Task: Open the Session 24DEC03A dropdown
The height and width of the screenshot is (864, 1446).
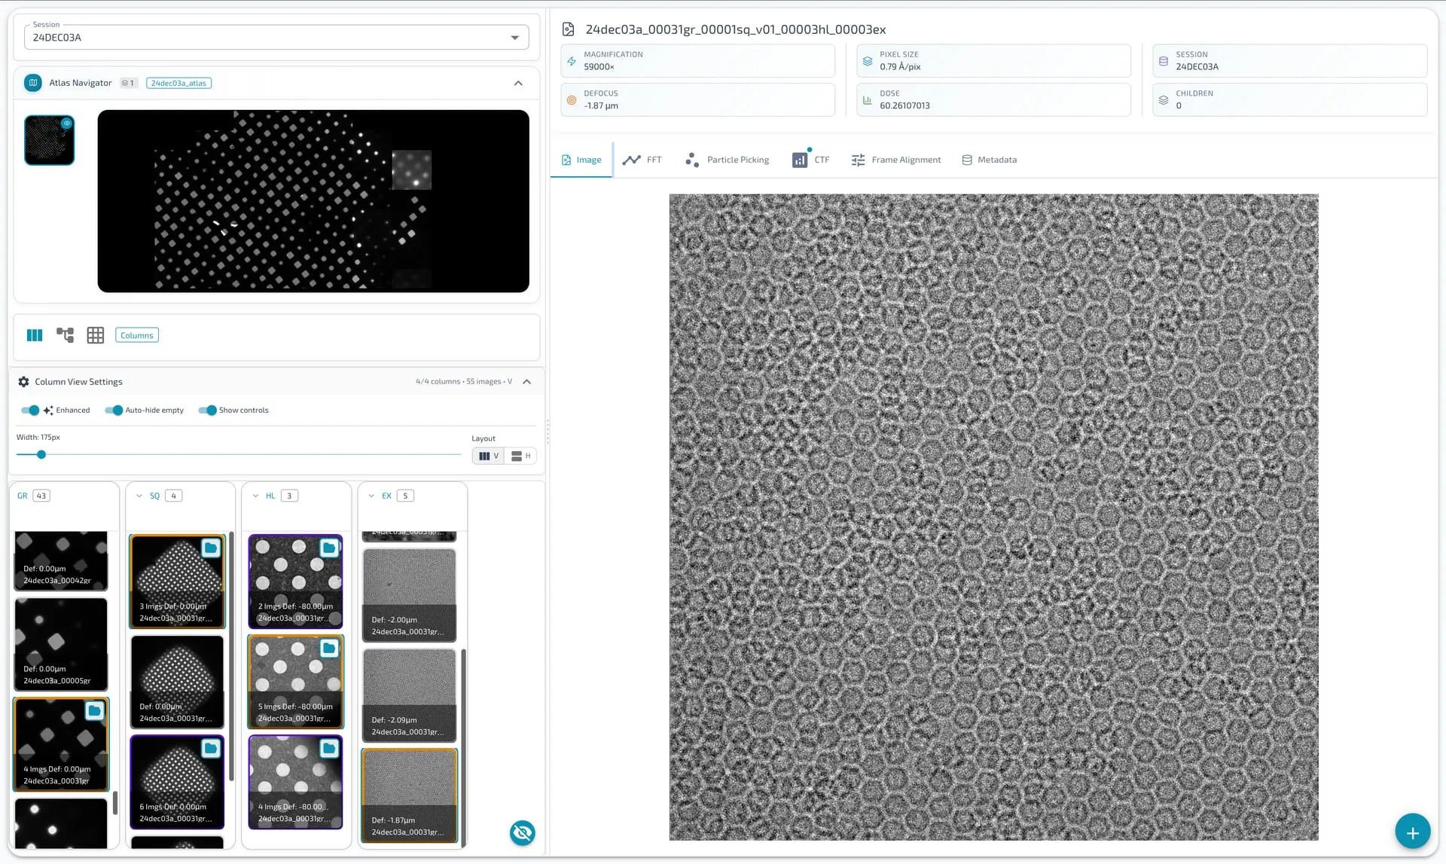Action: point(276,37)
